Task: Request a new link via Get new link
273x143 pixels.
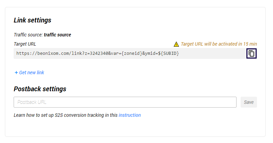Action: pyautogui.click(x=31, y=73)
